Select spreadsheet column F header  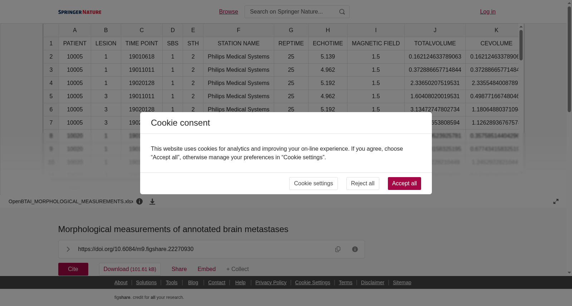point(238,30)
